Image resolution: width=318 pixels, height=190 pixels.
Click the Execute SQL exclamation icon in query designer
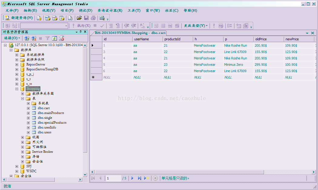tap(214, 26)
